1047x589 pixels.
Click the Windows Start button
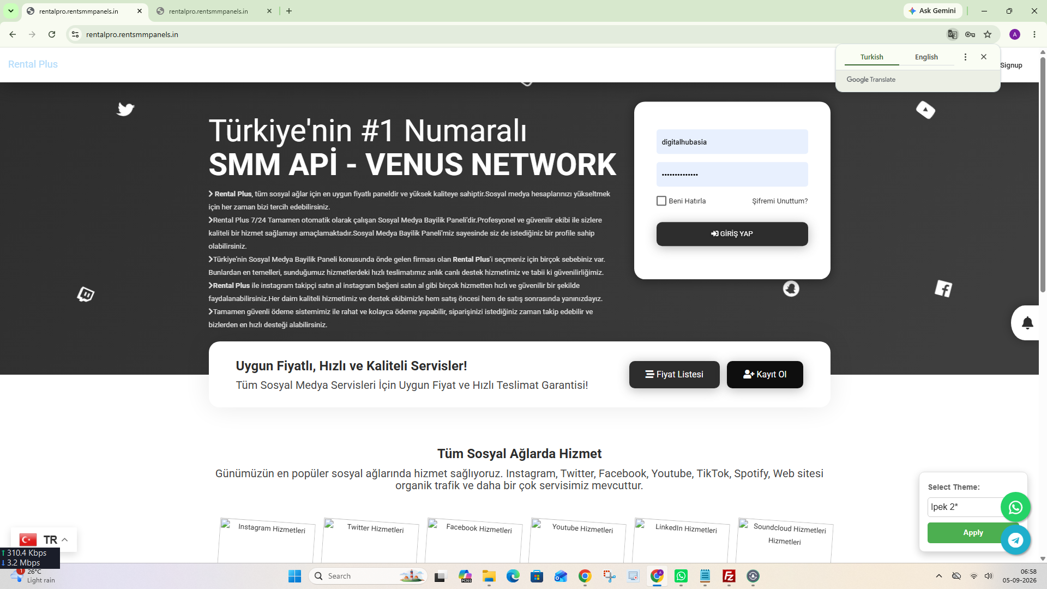(294, 576)
